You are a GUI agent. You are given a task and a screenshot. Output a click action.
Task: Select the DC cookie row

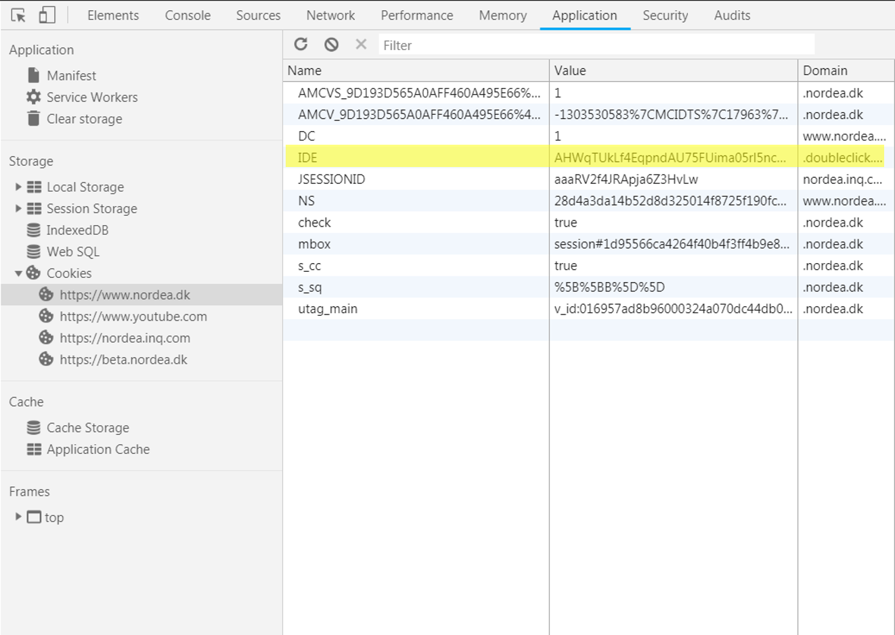click(588, 136)
